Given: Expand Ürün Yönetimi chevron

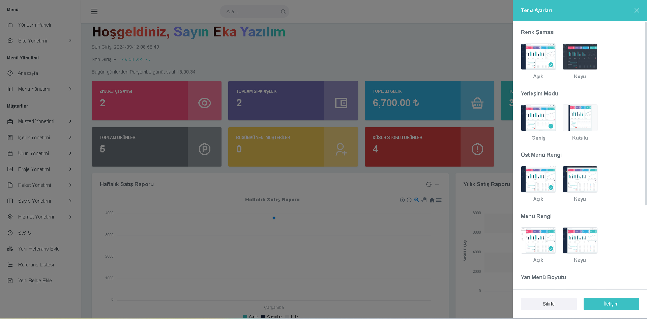Looking at the screenshot, I should click(70, 153).
